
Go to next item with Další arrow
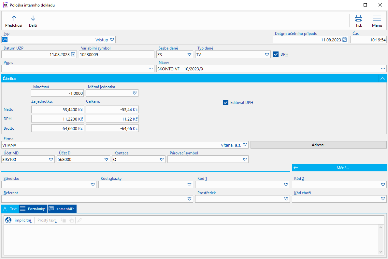coord(33,18)
